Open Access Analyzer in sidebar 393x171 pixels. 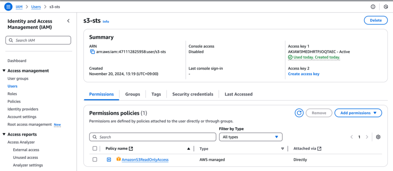(x=21, y=142)
